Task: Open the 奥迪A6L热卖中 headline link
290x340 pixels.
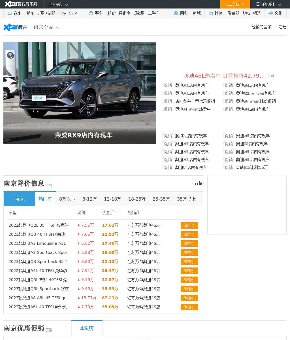Action: [x=224, y=76]
